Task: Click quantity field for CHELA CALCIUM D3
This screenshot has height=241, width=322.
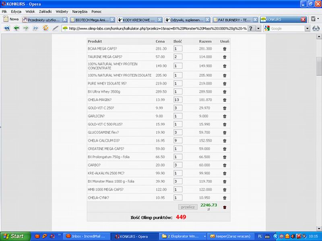Action: [x=178, y=141]
